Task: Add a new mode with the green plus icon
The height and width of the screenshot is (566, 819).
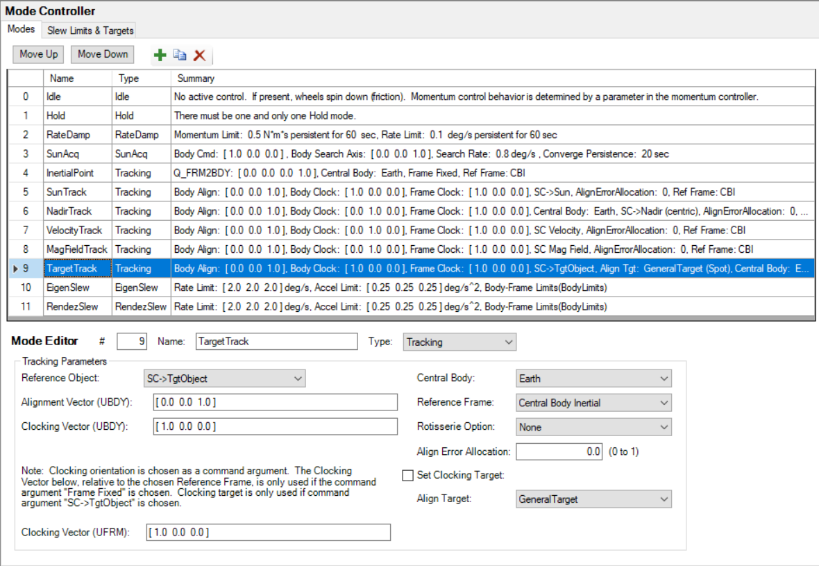Action: click(x=160, y=55)
